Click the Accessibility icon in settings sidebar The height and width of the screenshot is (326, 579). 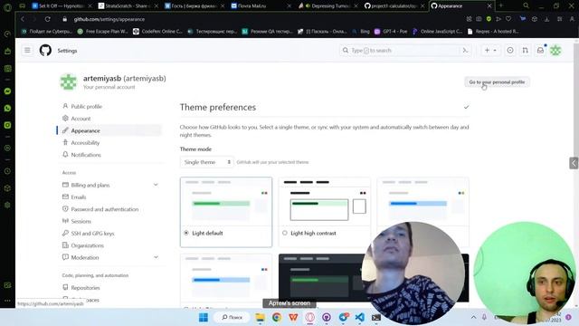tap(65, 142)
